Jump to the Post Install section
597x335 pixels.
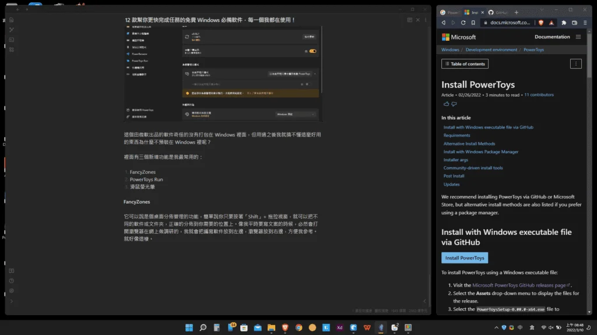coord(454,176)
